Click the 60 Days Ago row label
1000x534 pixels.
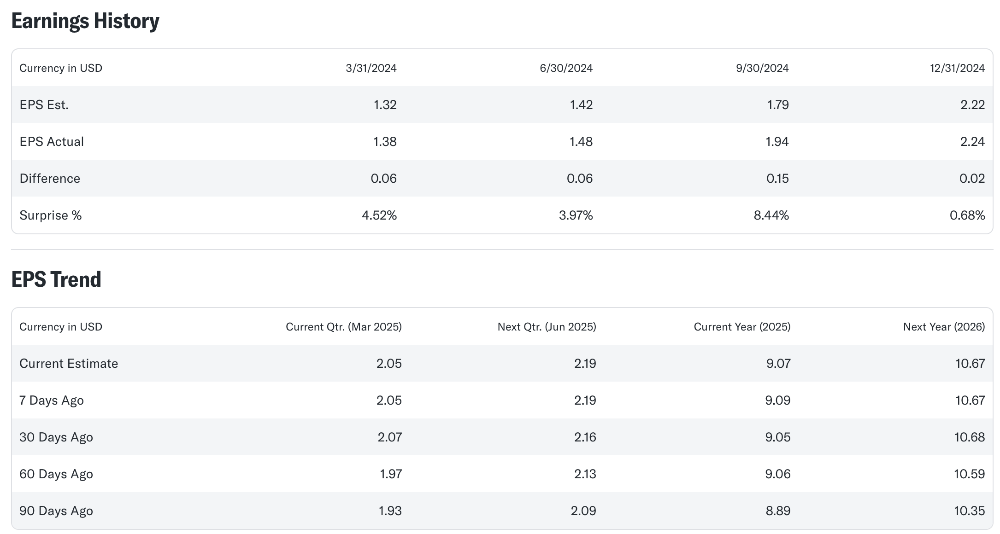[x=56, y=474]
